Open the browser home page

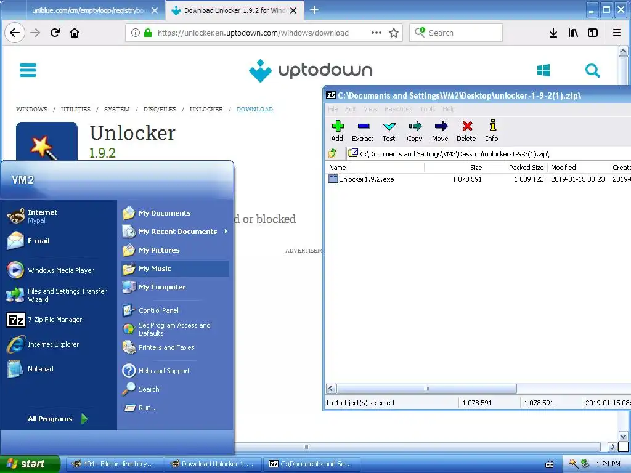pyautogui.click(x=75, y=33)
